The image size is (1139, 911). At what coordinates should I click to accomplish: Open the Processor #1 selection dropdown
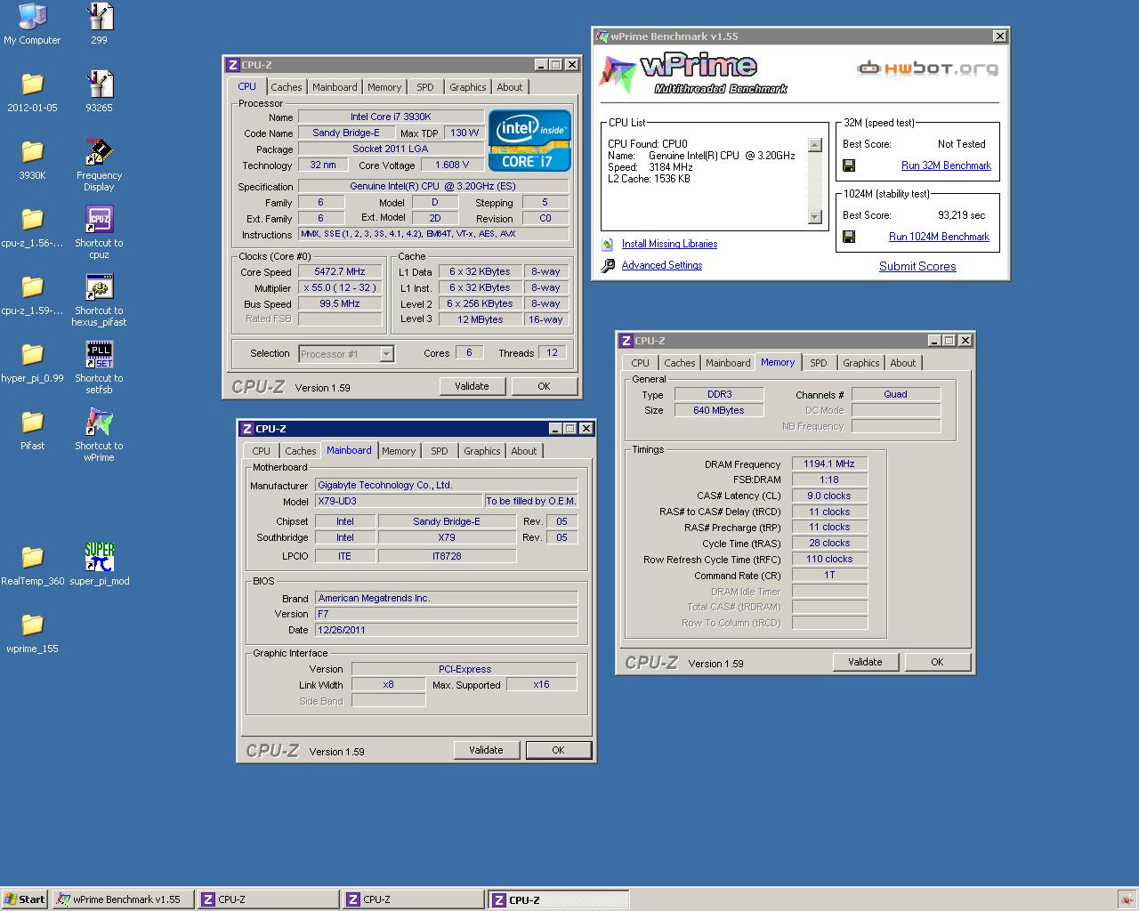pos(346,354)
